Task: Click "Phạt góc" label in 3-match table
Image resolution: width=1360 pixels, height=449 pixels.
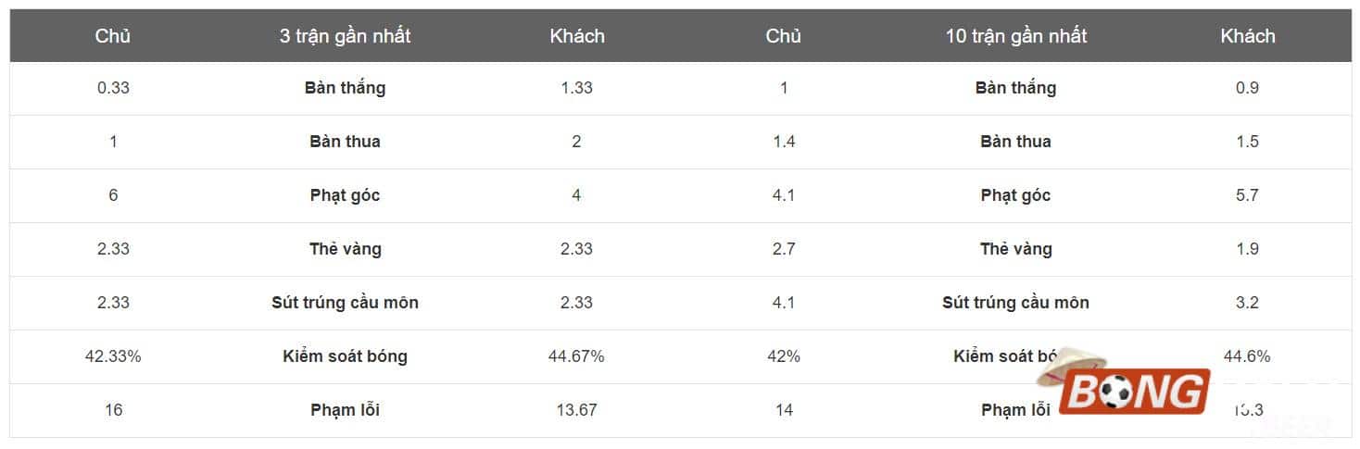Action: coord(345,195)
